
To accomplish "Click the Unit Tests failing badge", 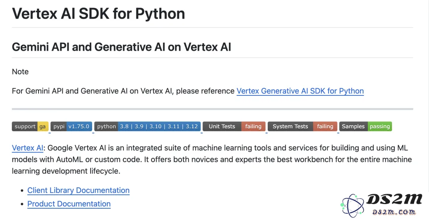I will tap(234, 127).
